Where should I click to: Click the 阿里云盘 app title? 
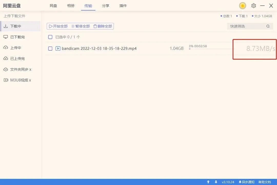point(12,6)
